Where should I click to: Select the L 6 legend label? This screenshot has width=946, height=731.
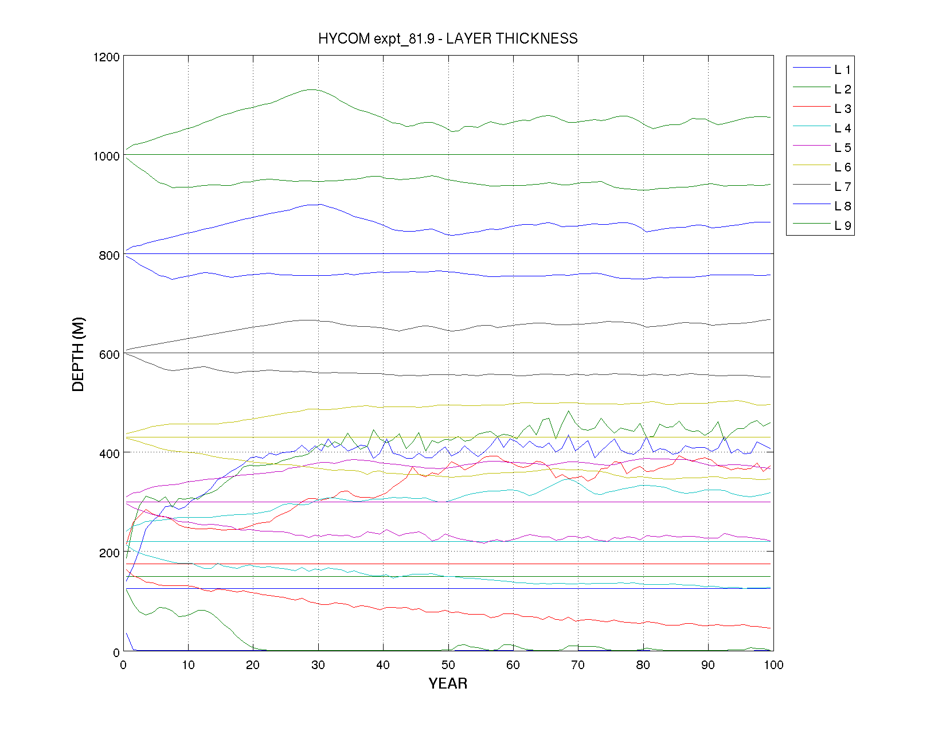coord(842,167)
